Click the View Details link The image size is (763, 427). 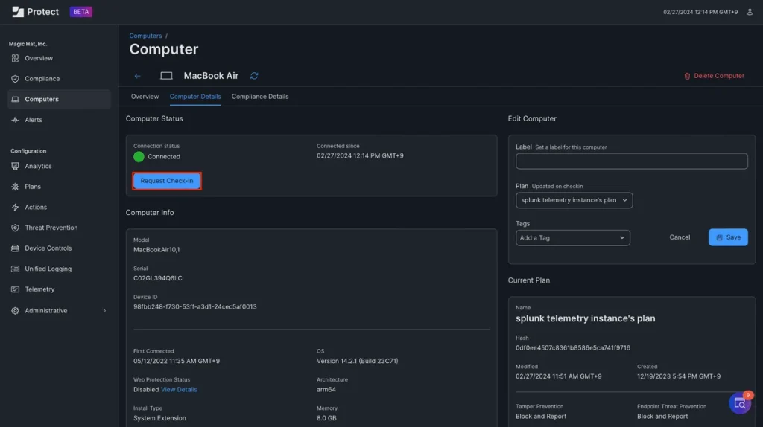pos(179,390)
